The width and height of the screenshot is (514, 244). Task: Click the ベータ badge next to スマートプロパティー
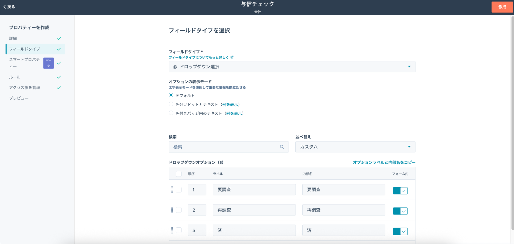click(48, 63)
